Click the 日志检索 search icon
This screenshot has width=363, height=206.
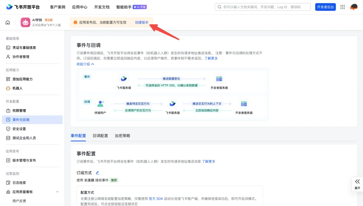tap(8, 182)
